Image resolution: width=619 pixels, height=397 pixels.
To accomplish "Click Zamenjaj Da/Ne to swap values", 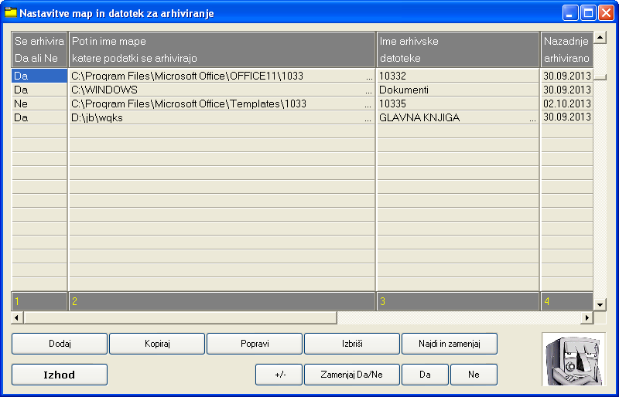I will pos(352,375).
